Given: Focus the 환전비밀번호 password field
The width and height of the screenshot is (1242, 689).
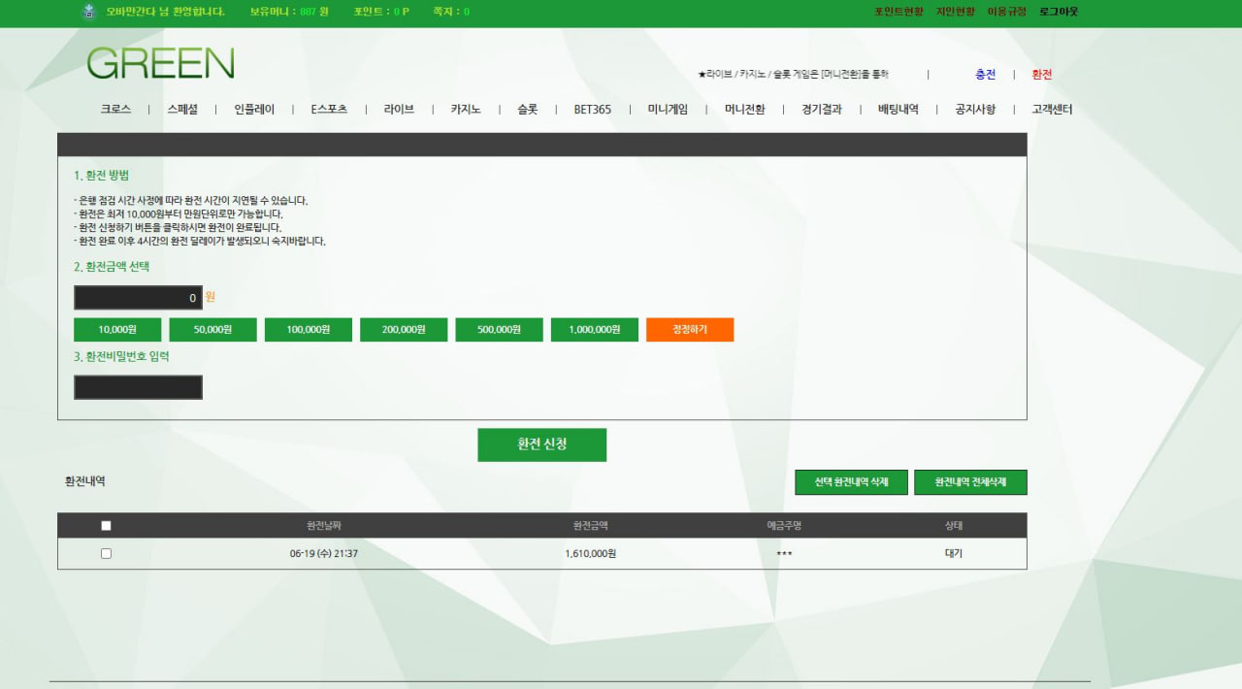Looking at the screenshot, I should point(138,387).
